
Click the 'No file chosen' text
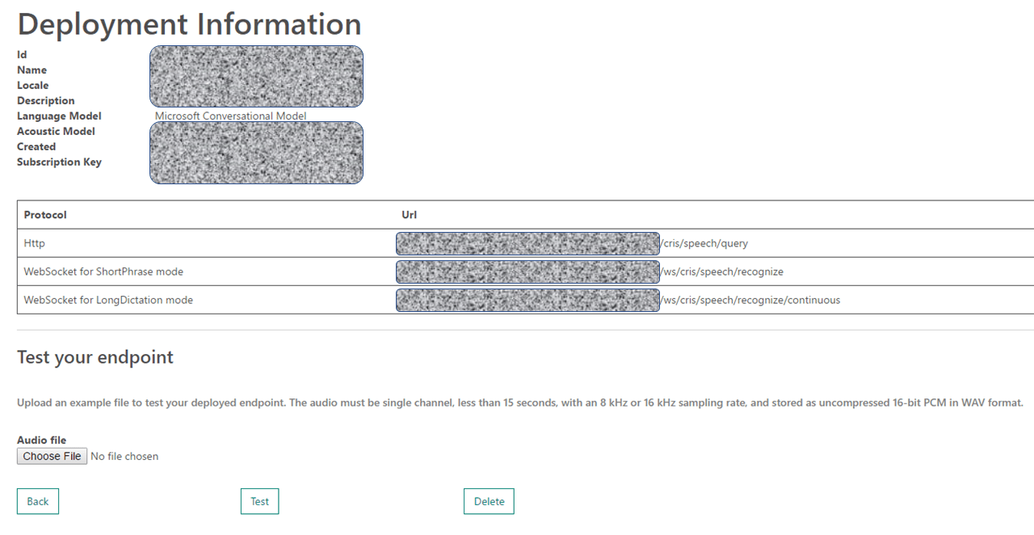pyautogui.click(x=124, y=457)
